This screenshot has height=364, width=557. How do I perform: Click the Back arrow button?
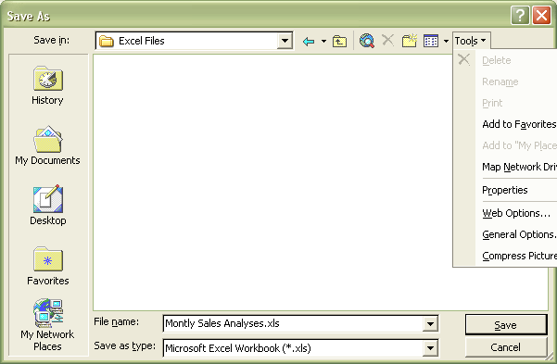tap(309, 41)
